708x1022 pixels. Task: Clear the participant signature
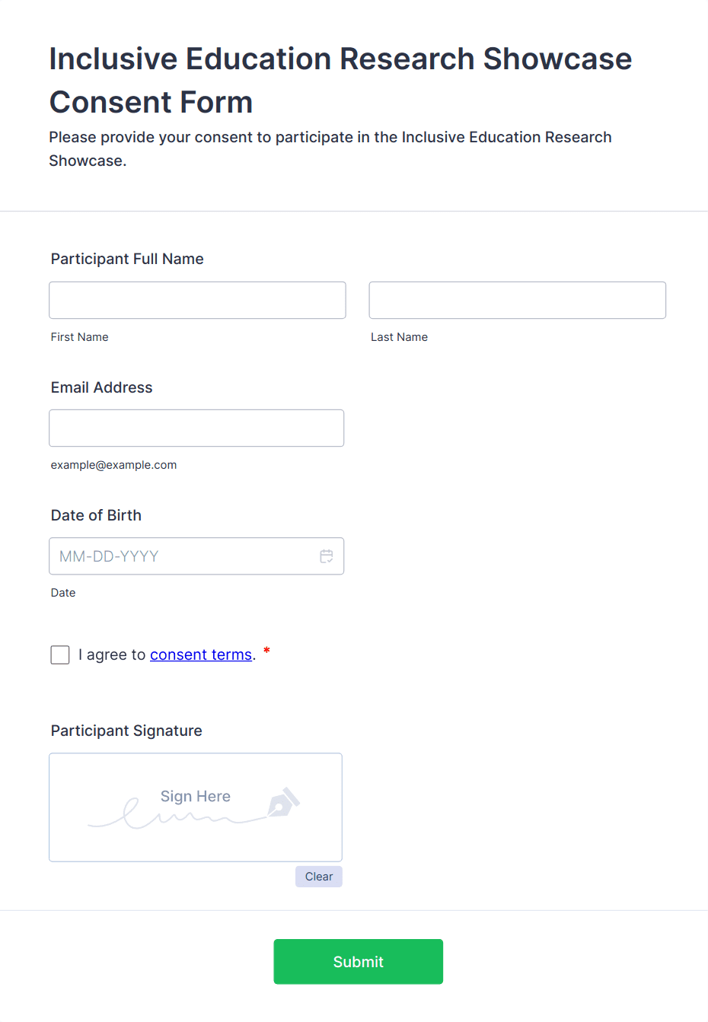tap(319, 877)
